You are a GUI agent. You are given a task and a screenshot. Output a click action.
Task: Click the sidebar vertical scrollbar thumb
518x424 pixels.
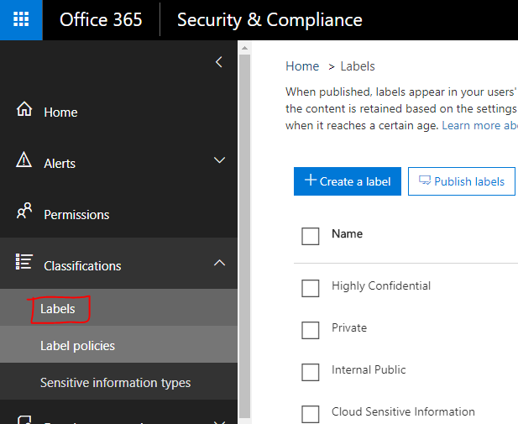[244, 237]
